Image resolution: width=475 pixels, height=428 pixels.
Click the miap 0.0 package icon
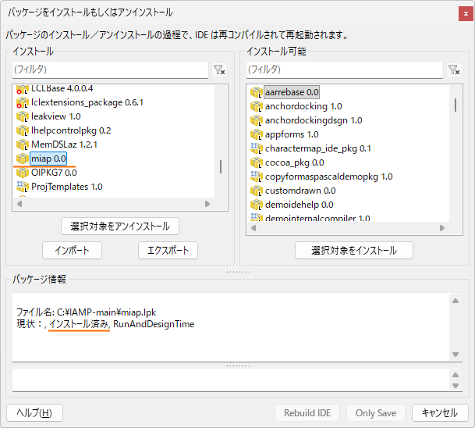[x=22, y=159]
